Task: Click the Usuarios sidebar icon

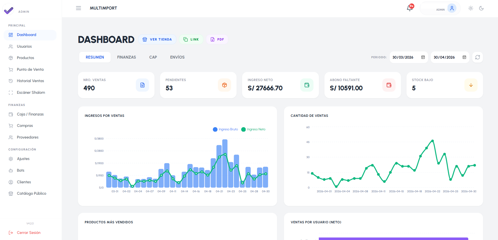Action: click(11, 46)
